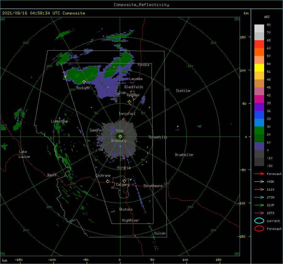Screen dimensions: 283x264
Task: Click the red forecast arrow in legend
Action: 259,174
